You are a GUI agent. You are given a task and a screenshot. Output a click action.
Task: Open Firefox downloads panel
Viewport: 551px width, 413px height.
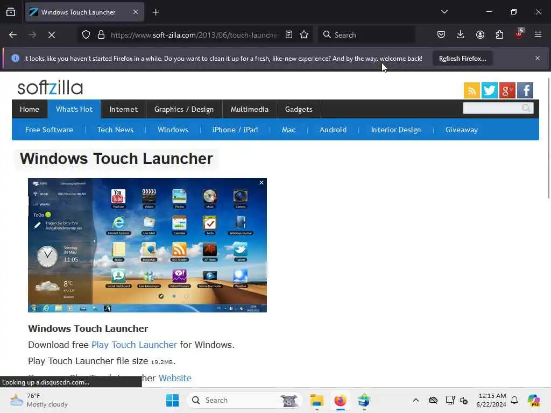[461, 34]
